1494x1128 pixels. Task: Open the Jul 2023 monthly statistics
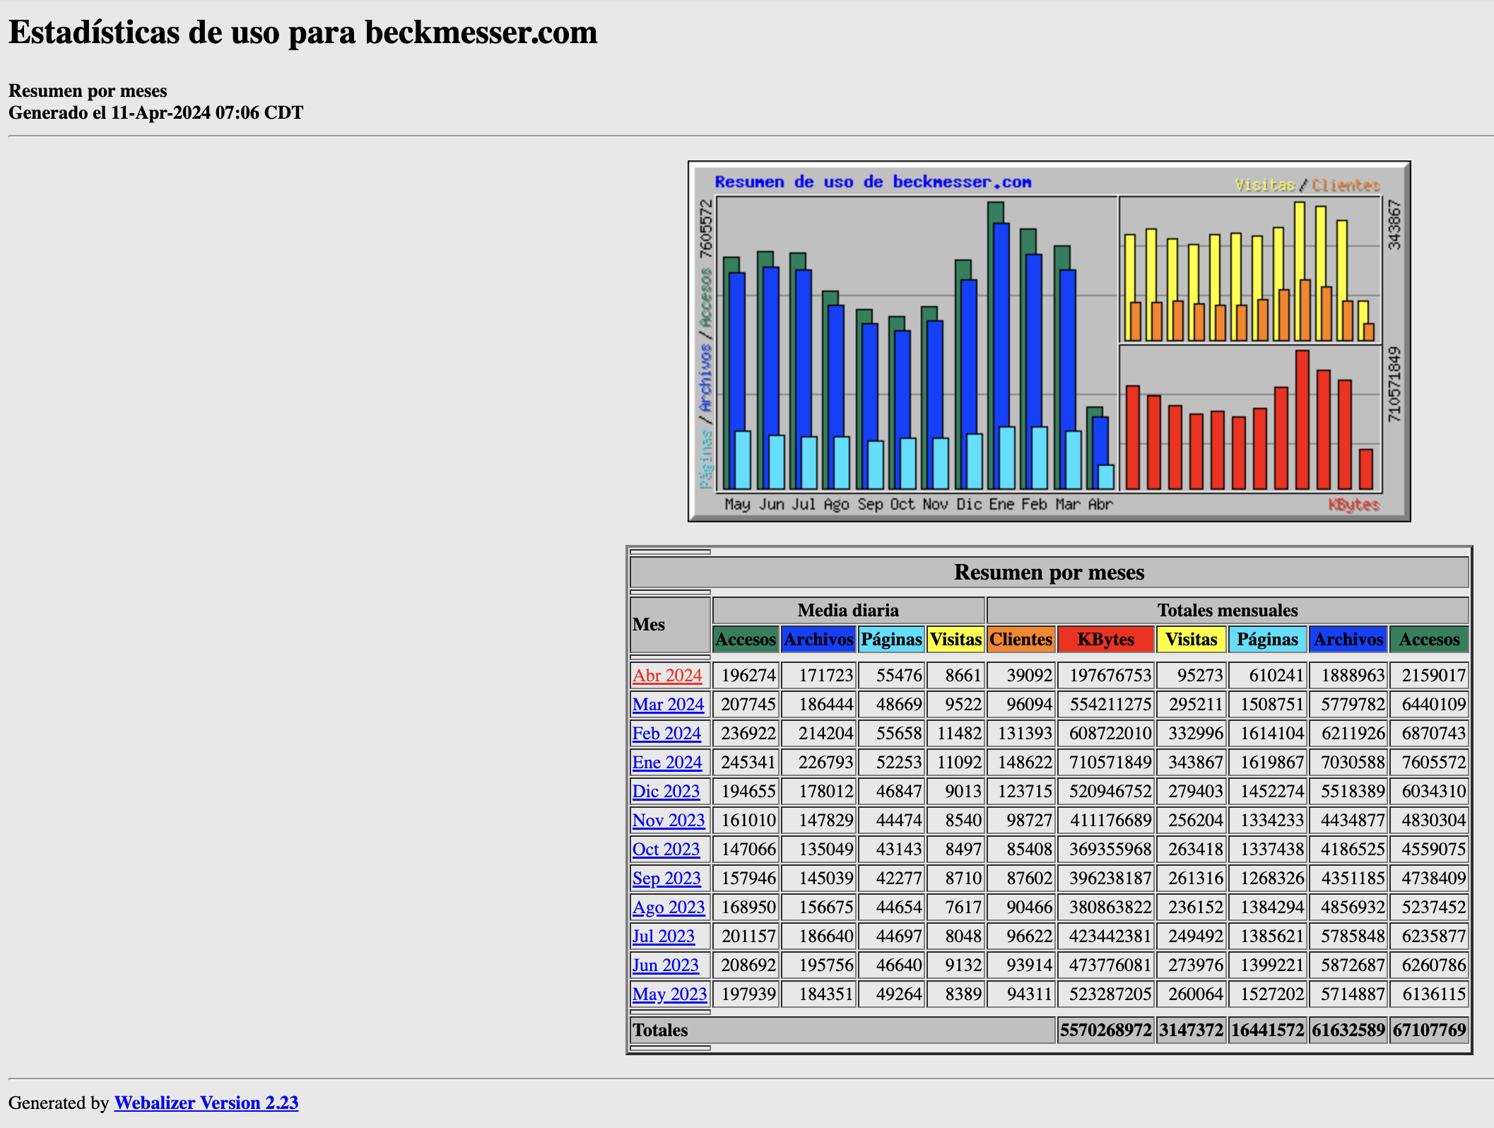(664, 936)
